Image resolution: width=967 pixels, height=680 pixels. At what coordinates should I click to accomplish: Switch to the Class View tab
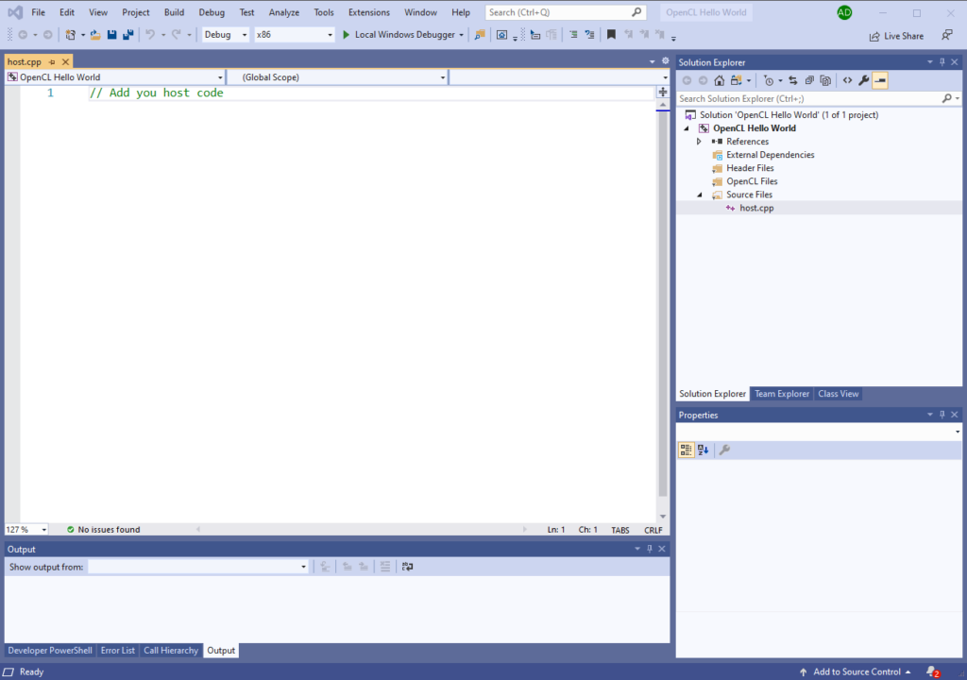click(x=839, y=394)
